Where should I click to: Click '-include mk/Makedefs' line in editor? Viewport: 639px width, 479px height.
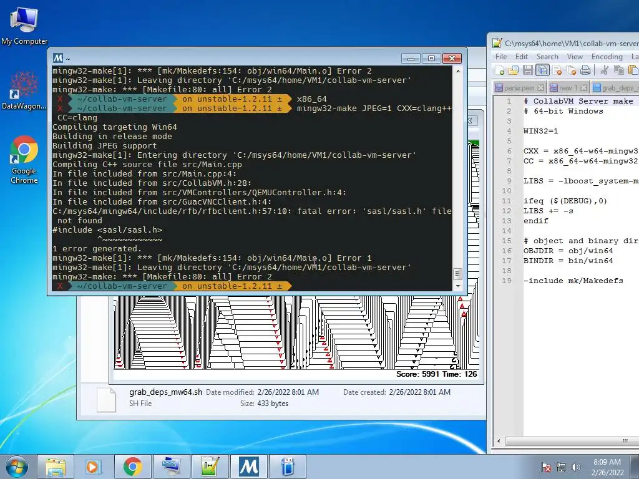(x=573, y=281)
